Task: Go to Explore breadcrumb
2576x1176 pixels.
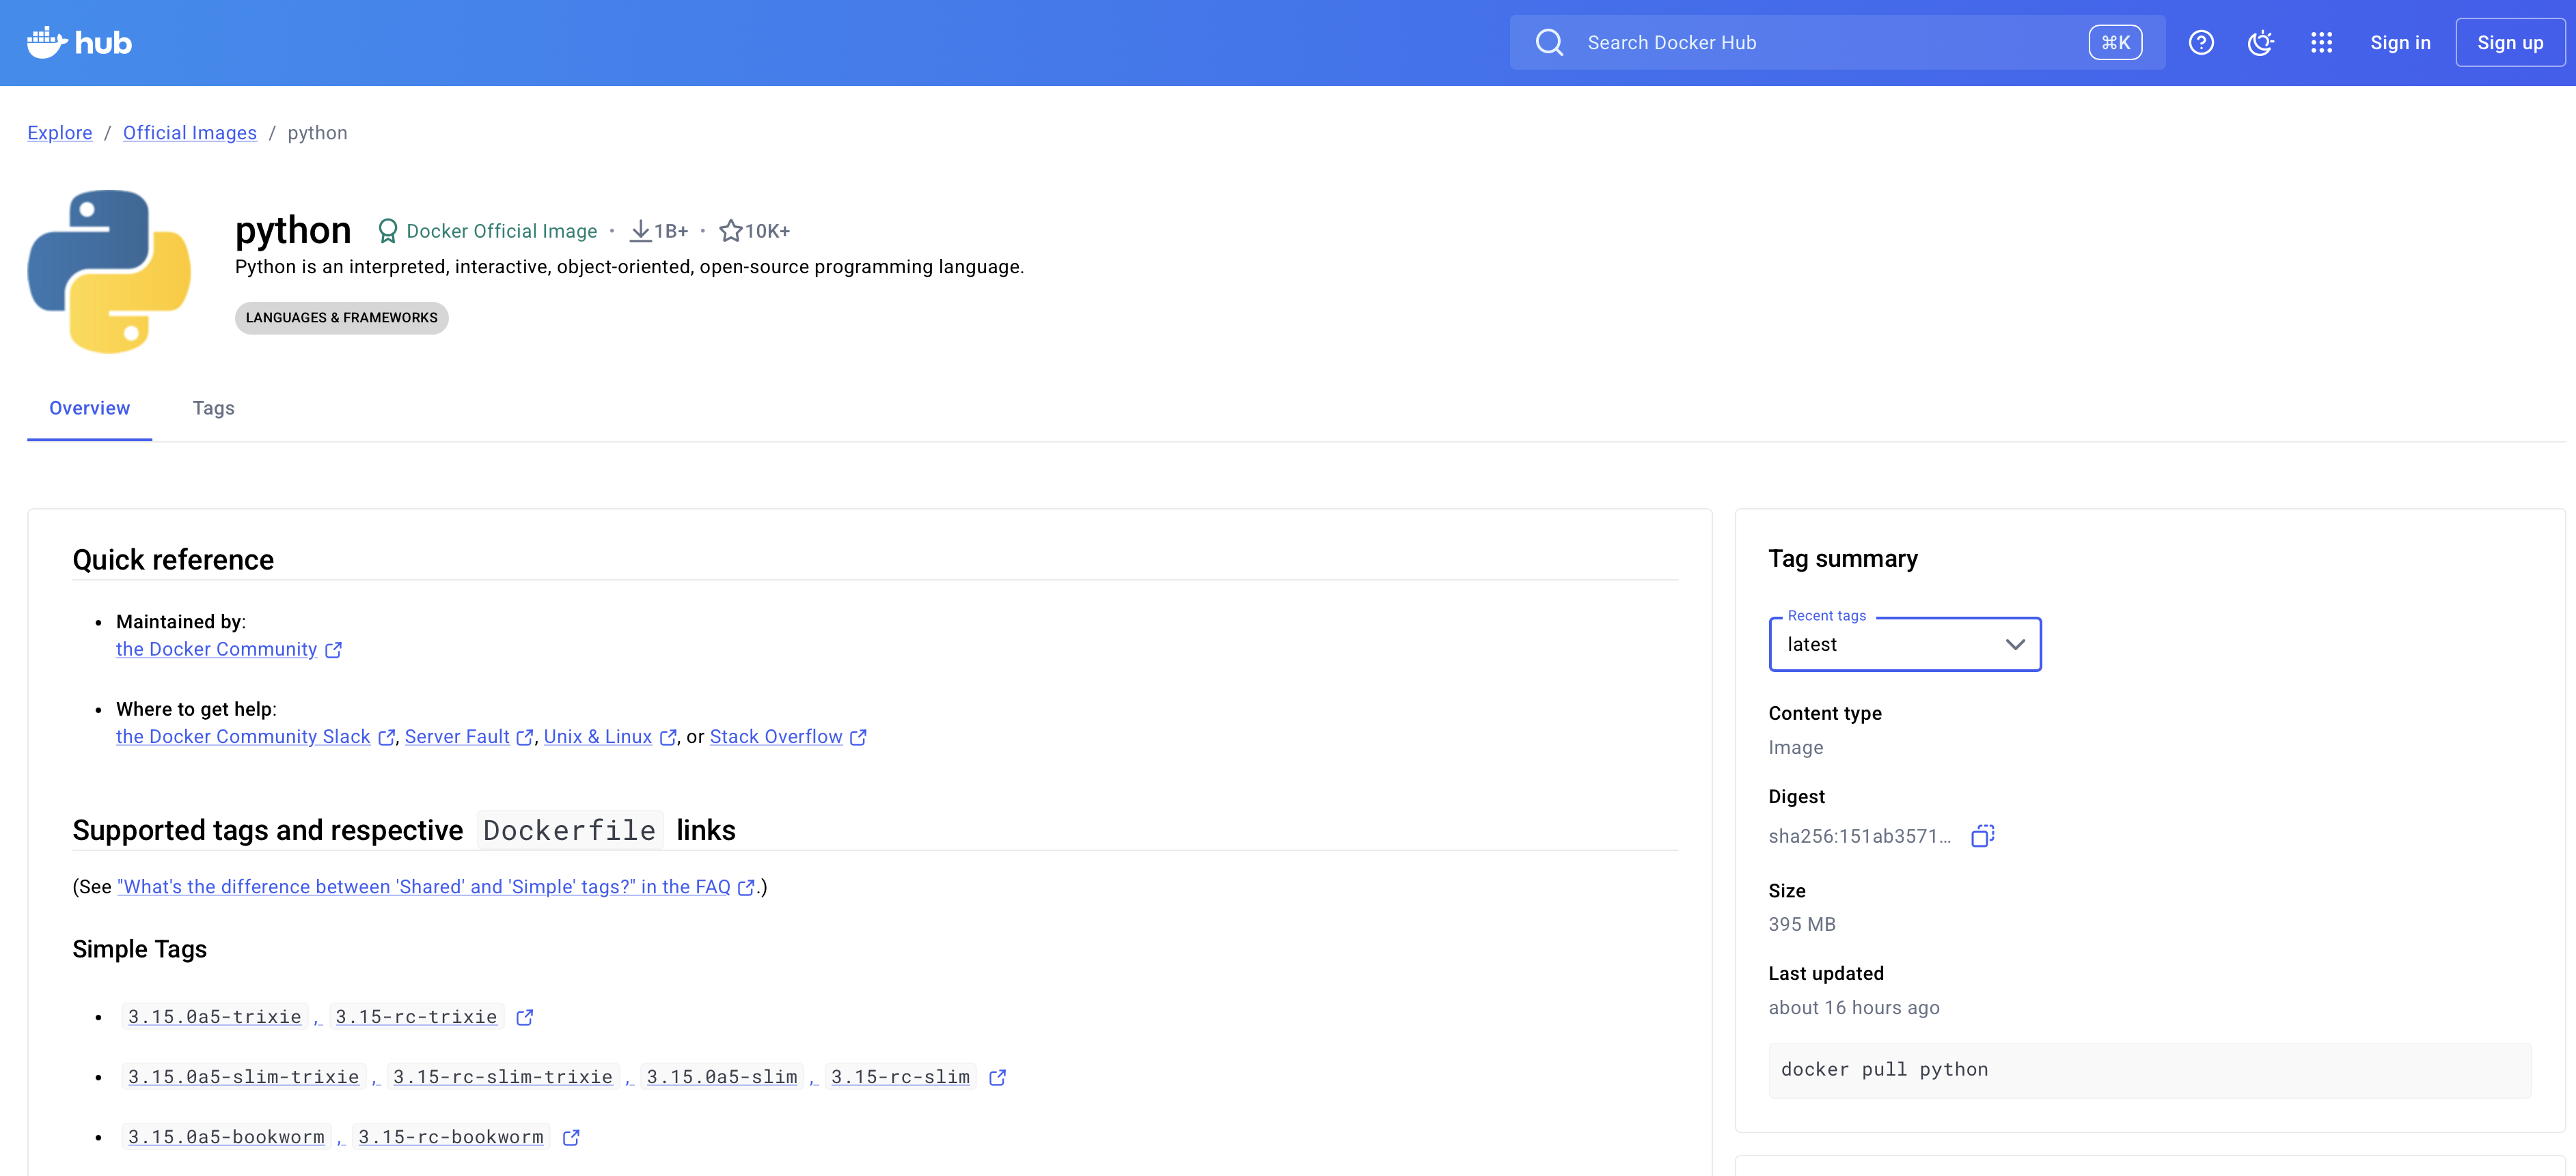Action: 60,133
